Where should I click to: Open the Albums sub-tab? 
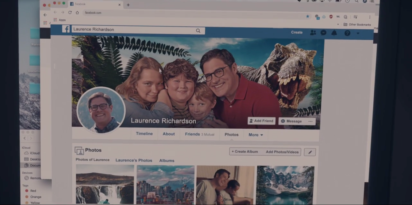(166, 161)
